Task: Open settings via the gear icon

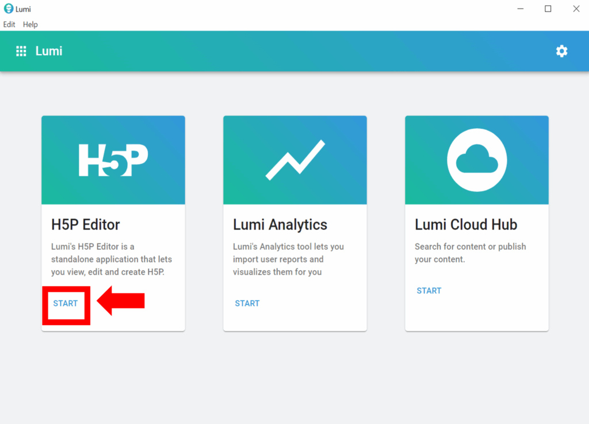Action: tap(561, 51)
